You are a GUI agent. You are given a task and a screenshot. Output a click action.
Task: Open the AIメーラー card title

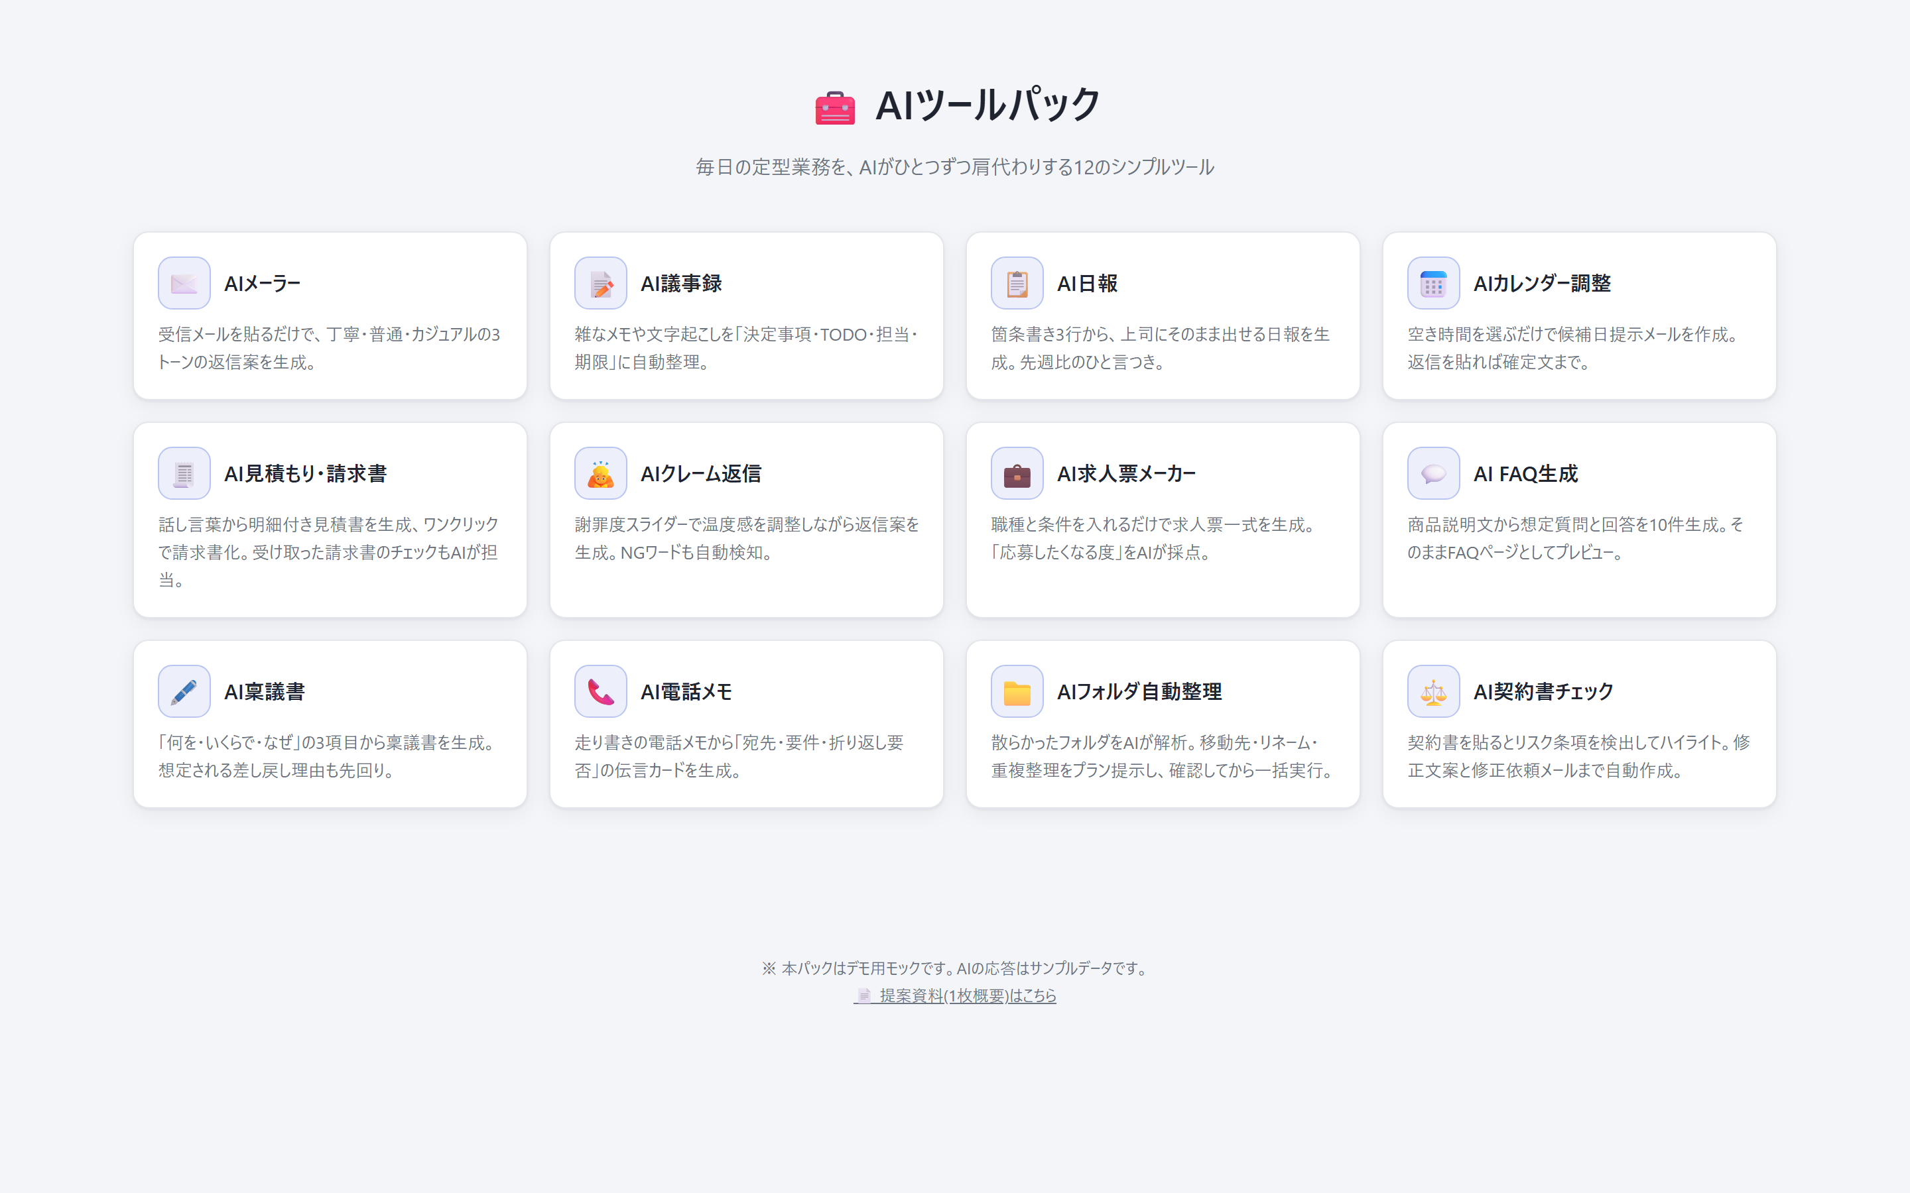tap(262, 283)
